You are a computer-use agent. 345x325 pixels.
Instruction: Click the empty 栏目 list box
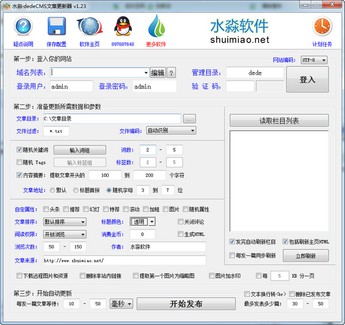279,181
